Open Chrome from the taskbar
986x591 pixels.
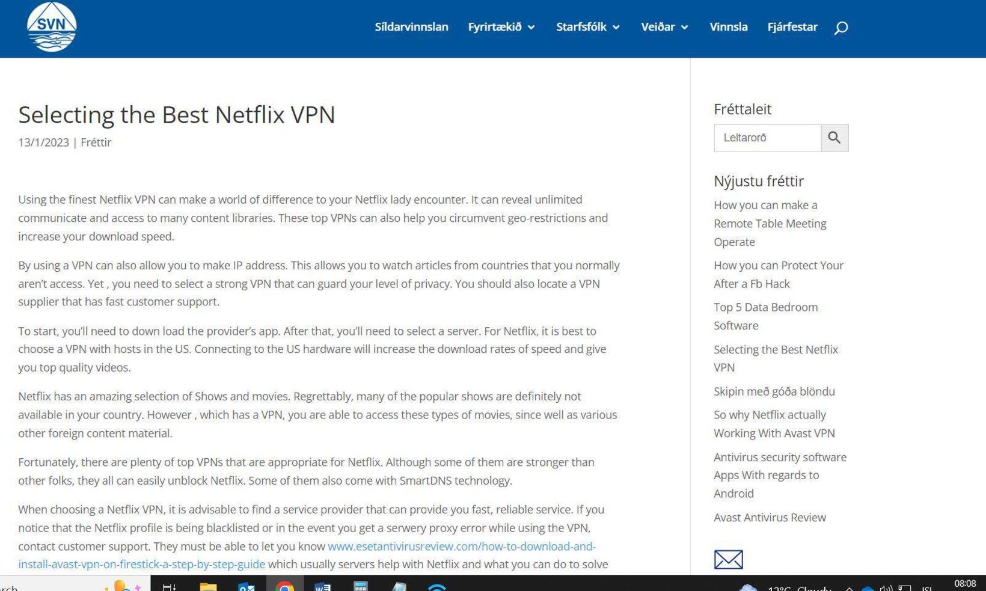[285, 586]
